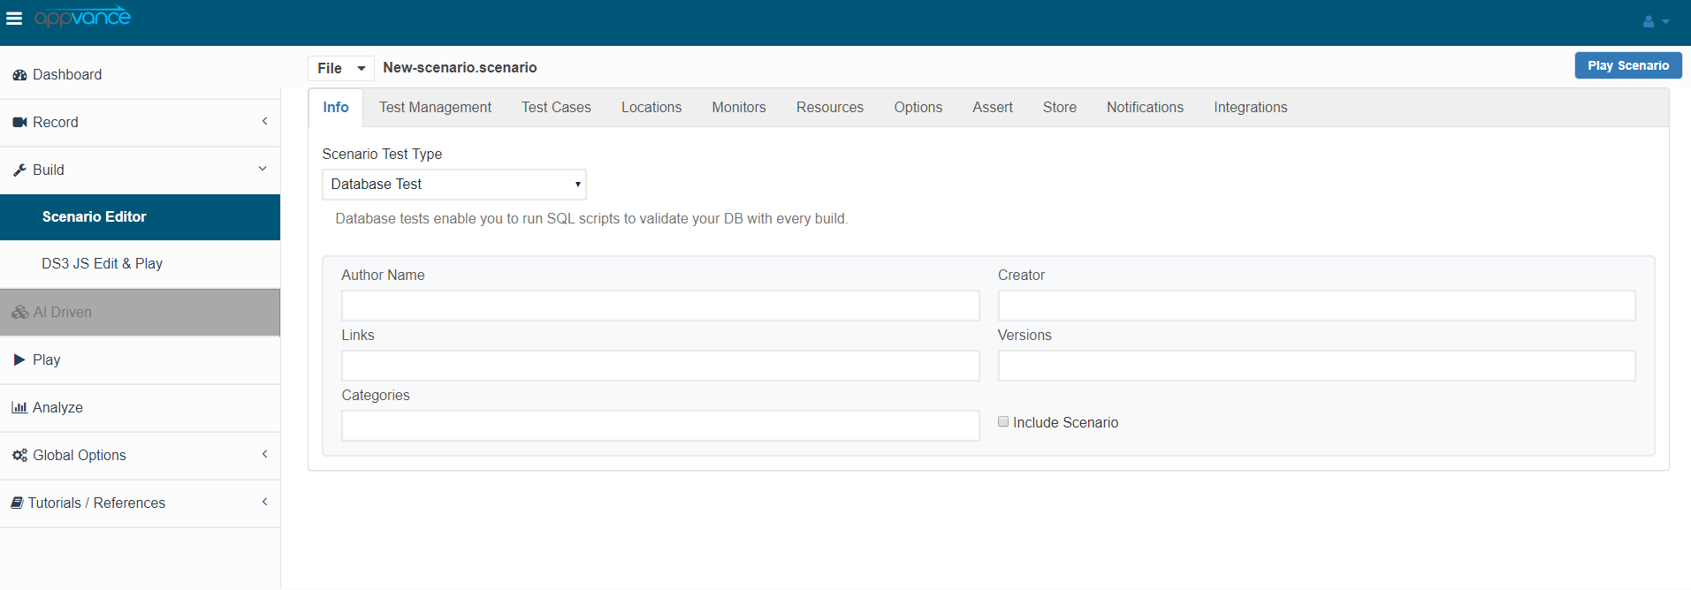Go to the Assert tab

[993, 108]
